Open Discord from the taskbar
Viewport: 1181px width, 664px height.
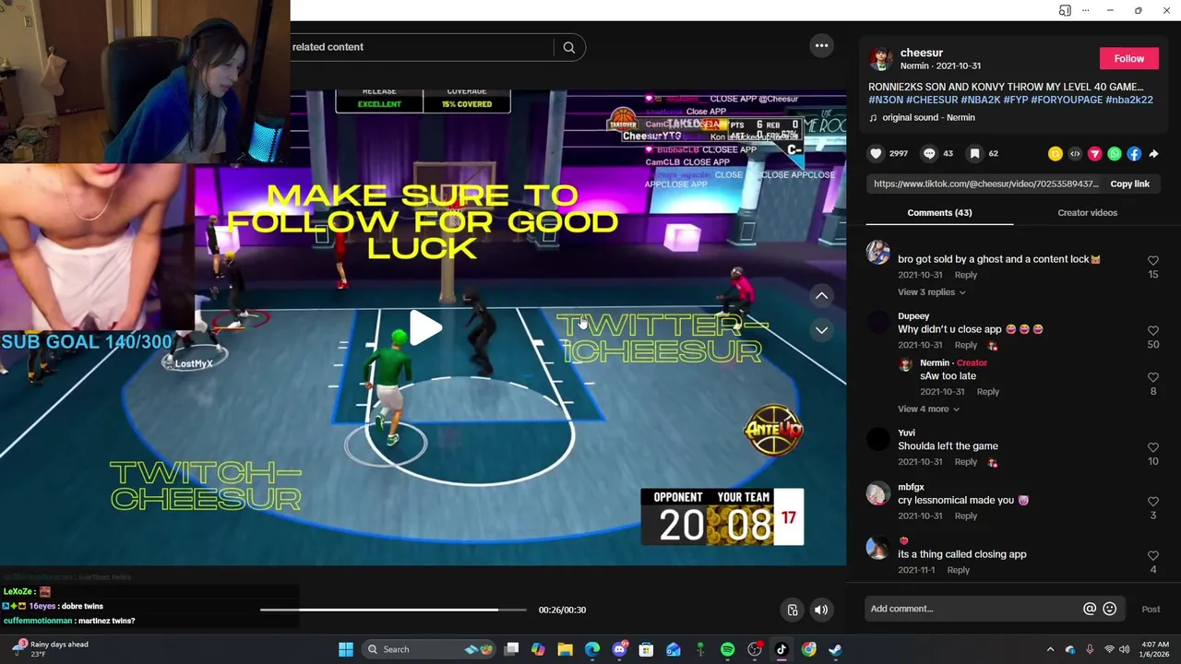(619, 649)
